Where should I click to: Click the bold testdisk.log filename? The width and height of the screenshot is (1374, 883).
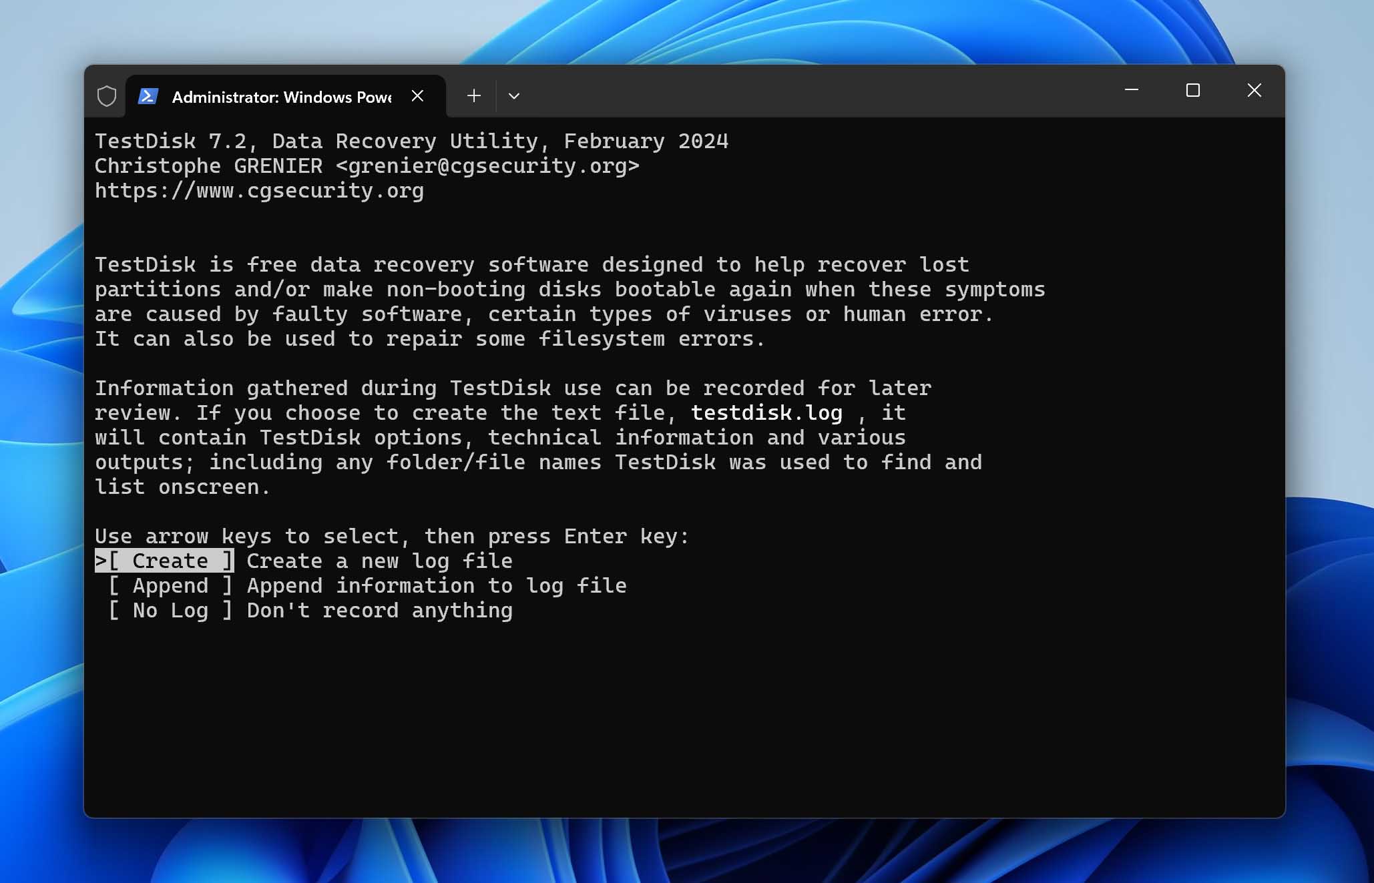(x=766, y=413)
